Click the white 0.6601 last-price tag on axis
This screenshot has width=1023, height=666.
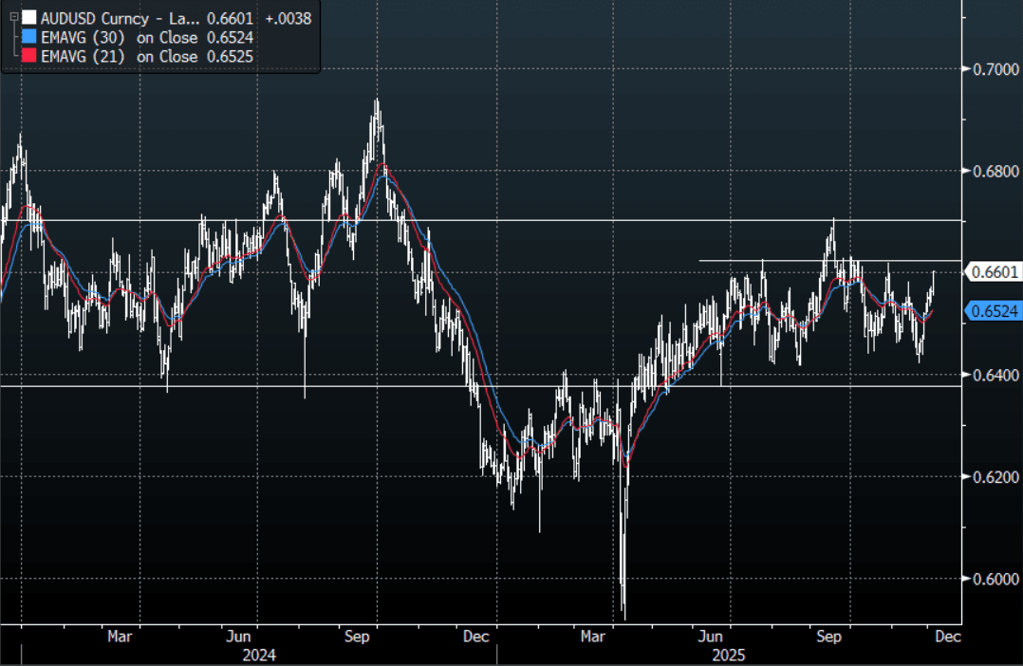pos(993,272)
